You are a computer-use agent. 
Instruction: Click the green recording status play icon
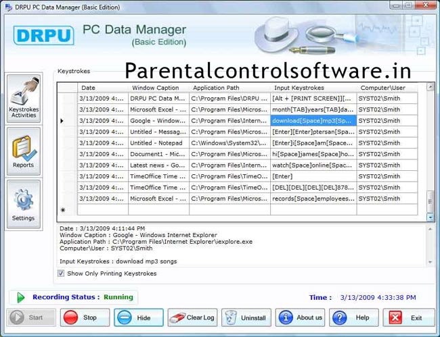[x=20, y=297]
